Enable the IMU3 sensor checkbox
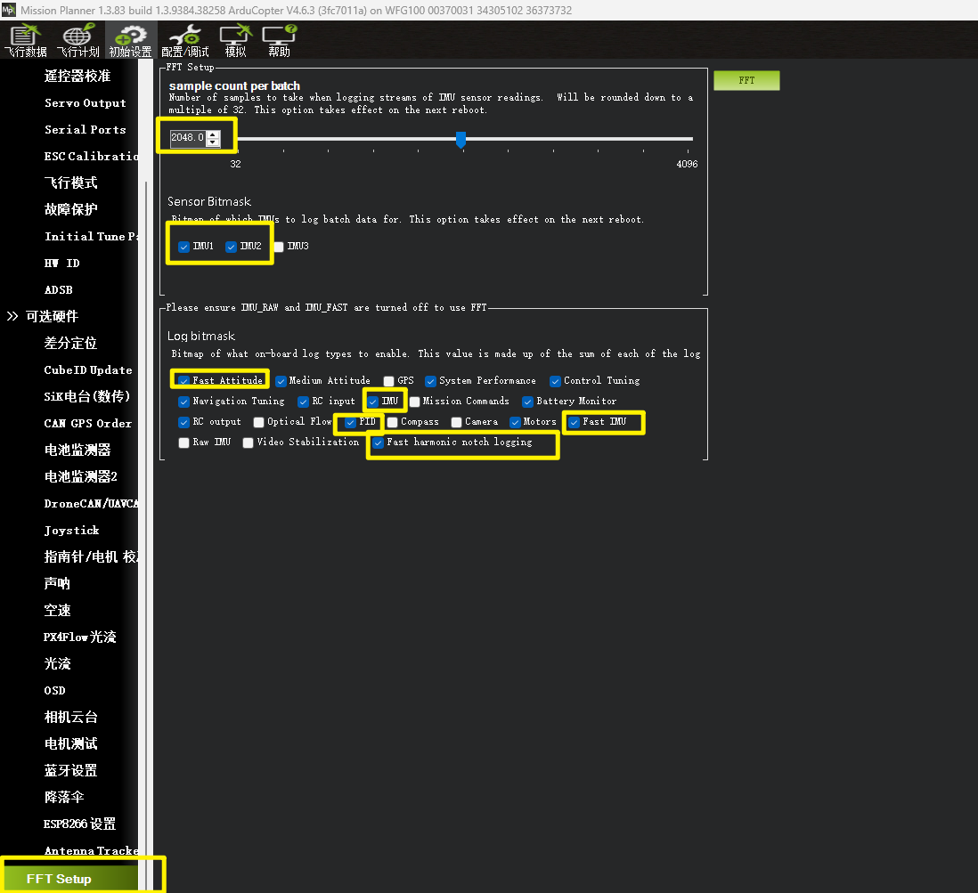978x893 pixels. (278, 247)
